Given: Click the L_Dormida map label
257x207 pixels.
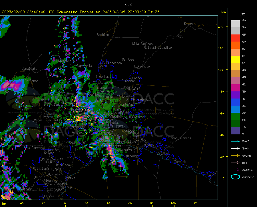Looking at the screenshot, I should [x=178, y=162].
